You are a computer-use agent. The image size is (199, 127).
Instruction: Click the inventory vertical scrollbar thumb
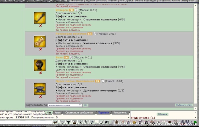(x=195, y=105)
